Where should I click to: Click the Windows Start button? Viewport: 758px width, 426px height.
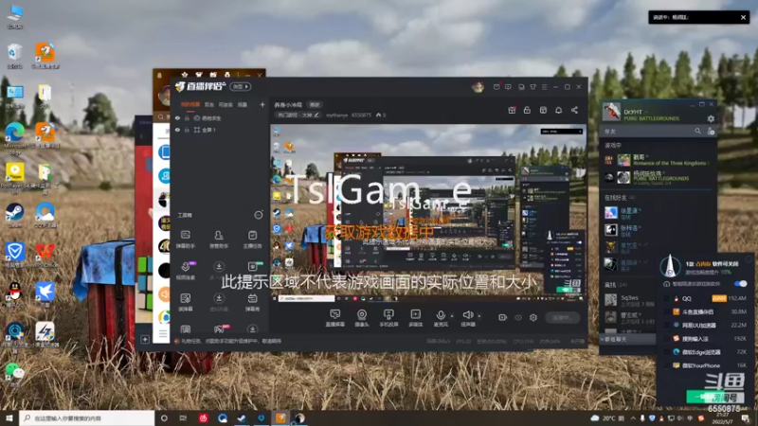click(x=9, y=417)
